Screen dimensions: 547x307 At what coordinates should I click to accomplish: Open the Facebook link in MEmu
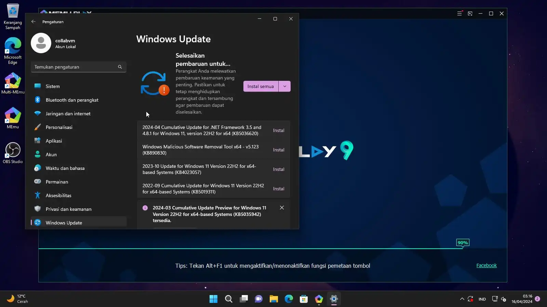click(x=486, y=265)
